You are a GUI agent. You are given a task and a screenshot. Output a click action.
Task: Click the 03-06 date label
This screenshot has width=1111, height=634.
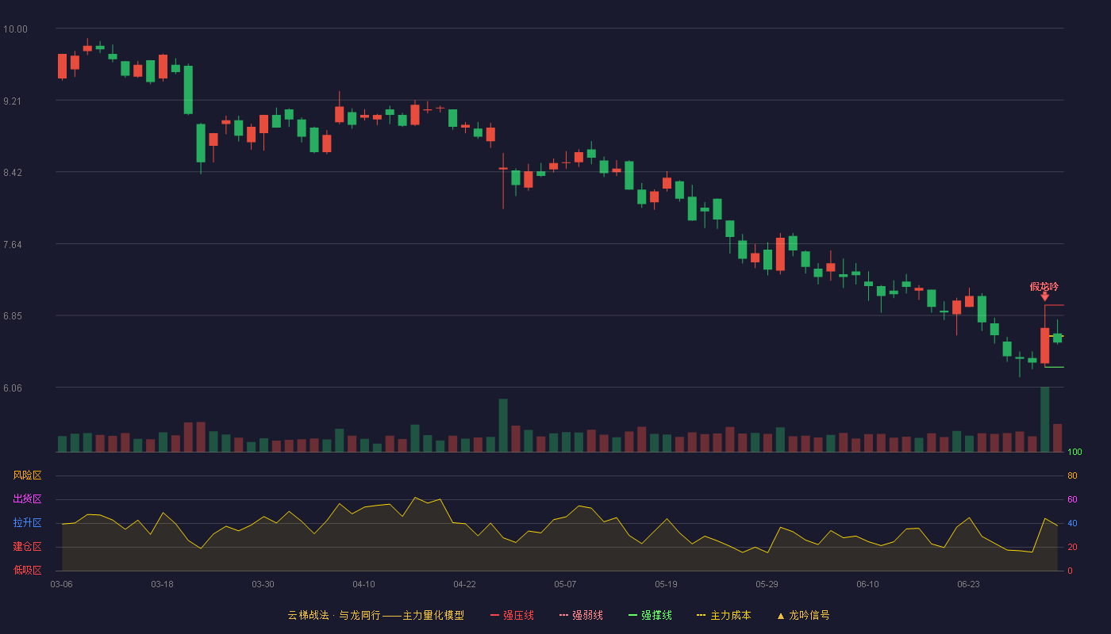tap(61, 584)
